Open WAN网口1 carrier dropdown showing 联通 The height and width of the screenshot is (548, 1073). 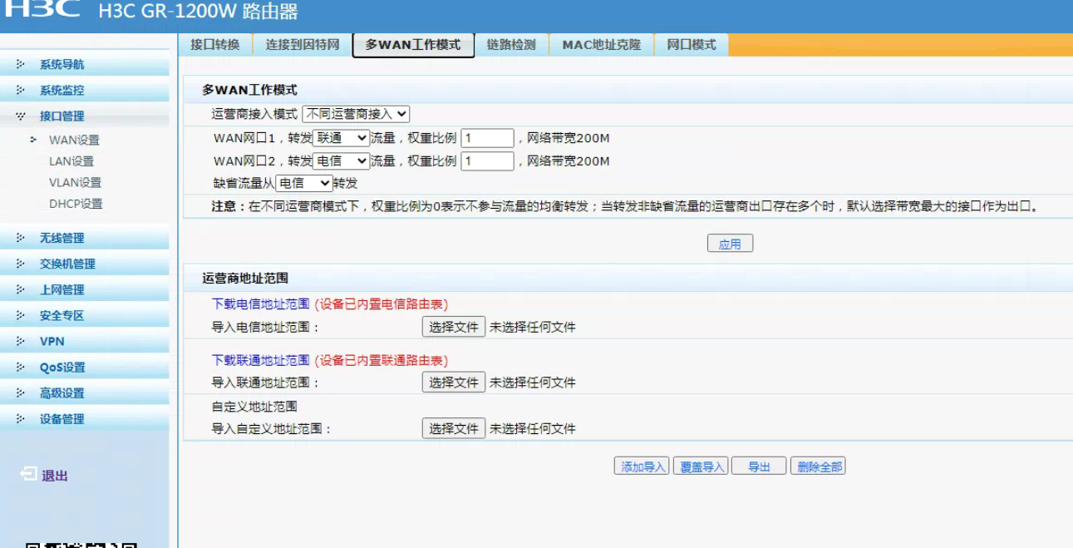pyautogui.click(x=341, y=138)
